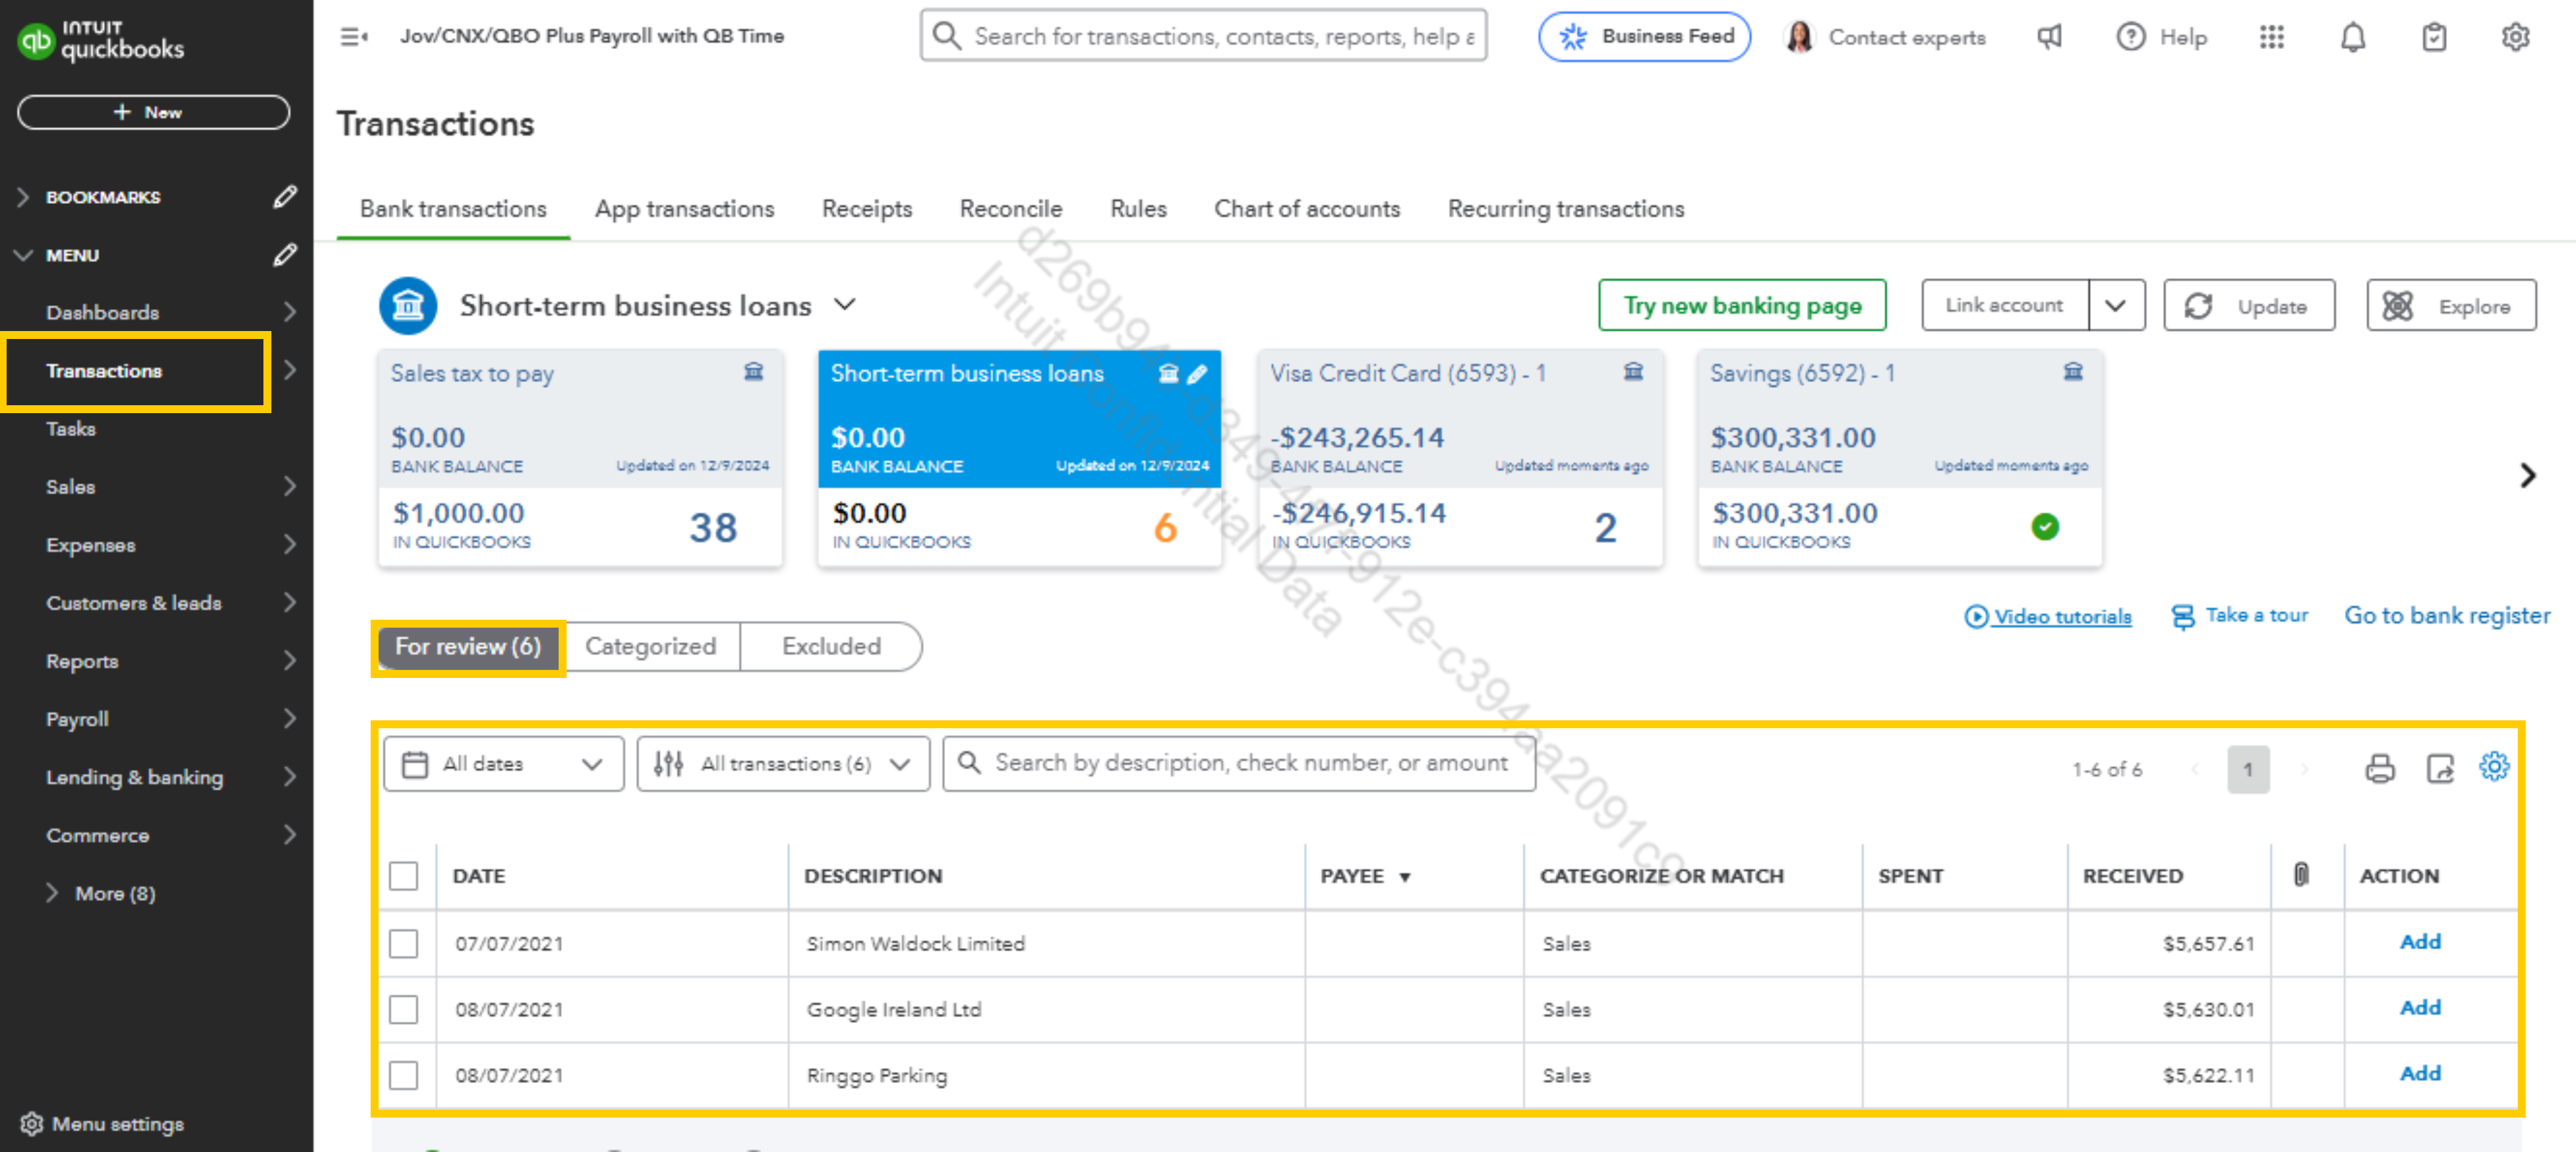Screen dimensions: 2576x1152
Task: Click the transaction search by description field
Action: click(x=1239, y=764)
